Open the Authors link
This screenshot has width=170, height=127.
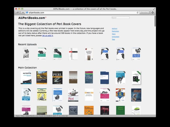(x=114, y=28)
